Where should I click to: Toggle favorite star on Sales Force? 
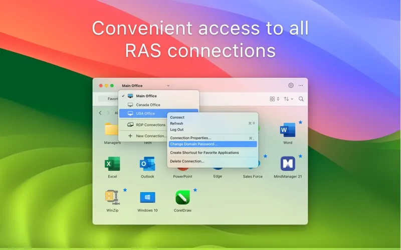266,156
